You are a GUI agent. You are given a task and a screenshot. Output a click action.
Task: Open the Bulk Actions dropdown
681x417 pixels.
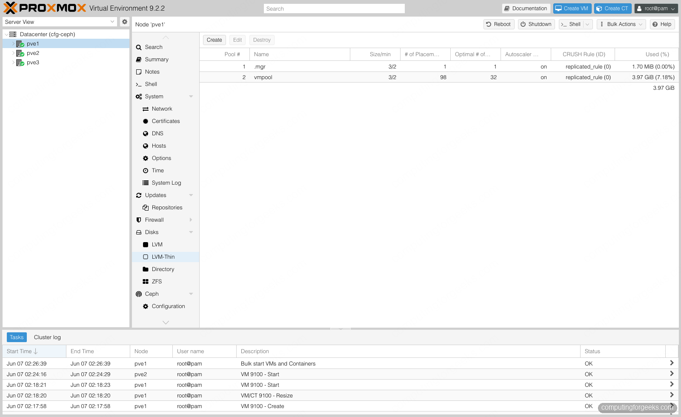pyautogui.click(x=621, y=24)
